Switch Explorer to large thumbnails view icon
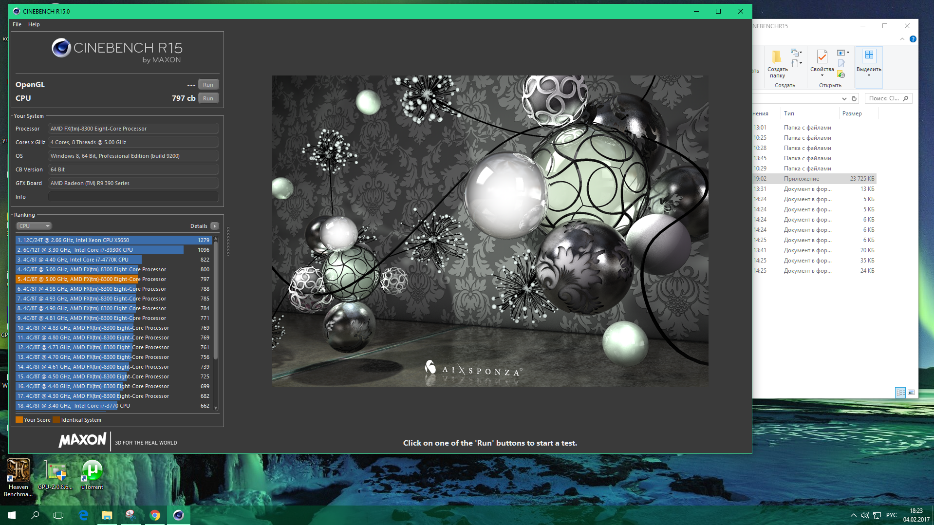The height and width of the screenshot is (525, 934). point(911,393)
